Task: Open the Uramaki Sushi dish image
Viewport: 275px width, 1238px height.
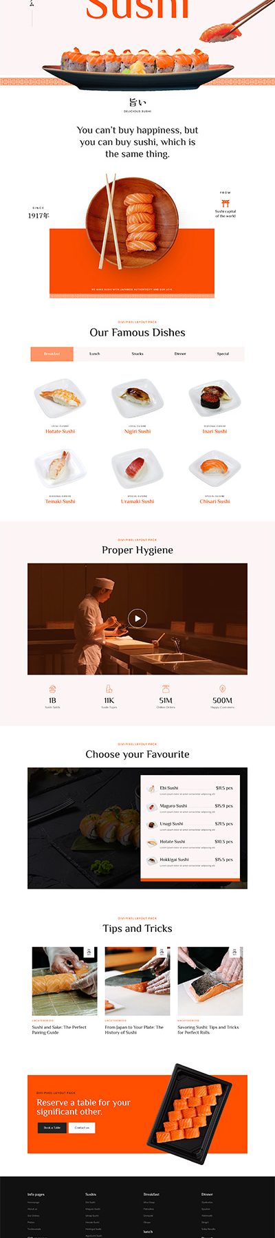Action: pyautogui.click(x=137, y=469)
